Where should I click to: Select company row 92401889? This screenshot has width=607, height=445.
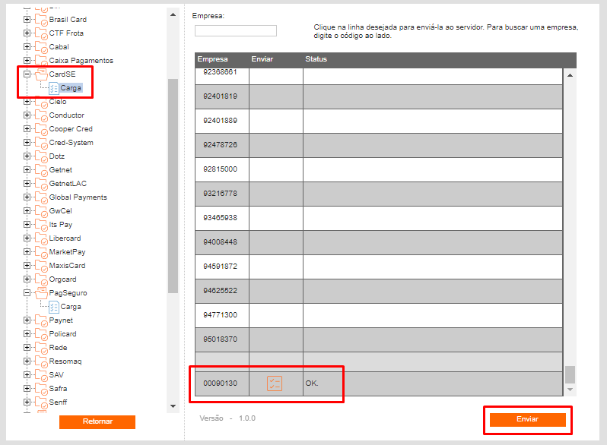pos(379,121)
